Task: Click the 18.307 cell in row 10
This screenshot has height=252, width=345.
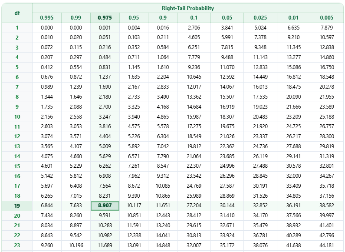Action: [x=227, y=117]
